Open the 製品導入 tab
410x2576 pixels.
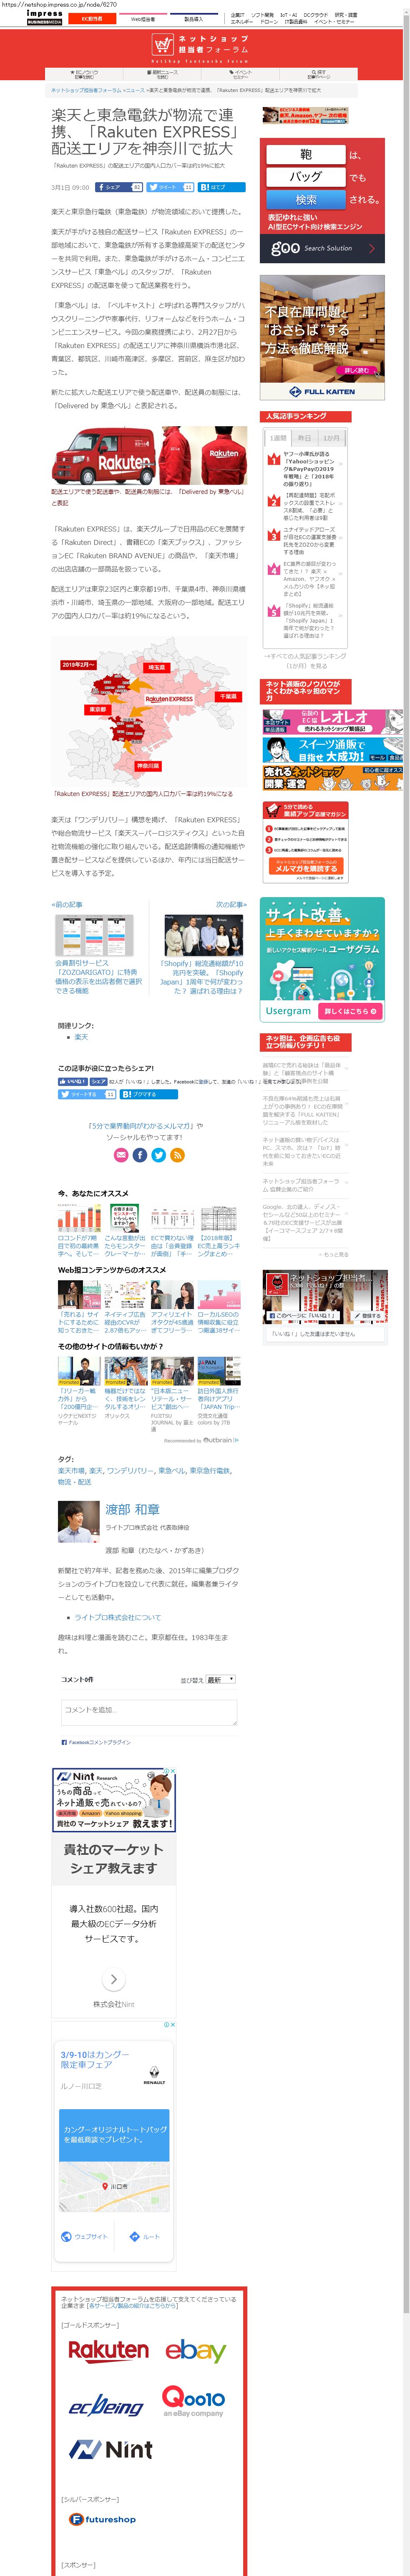click(x=194, y=19)
